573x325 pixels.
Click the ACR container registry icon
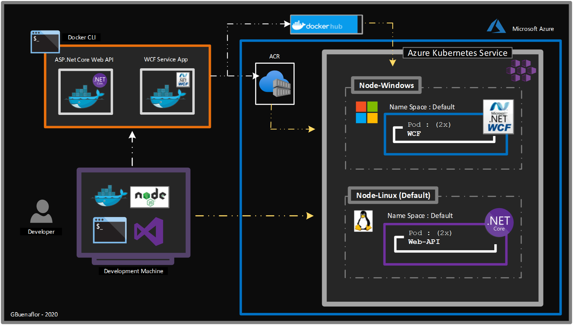pyautogui.click(x=275, y=84)
